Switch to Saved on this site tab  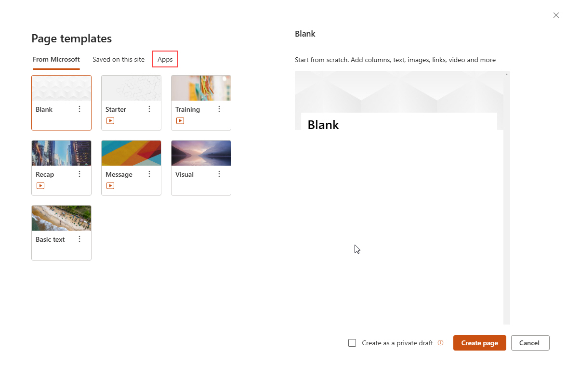point(119,59)
